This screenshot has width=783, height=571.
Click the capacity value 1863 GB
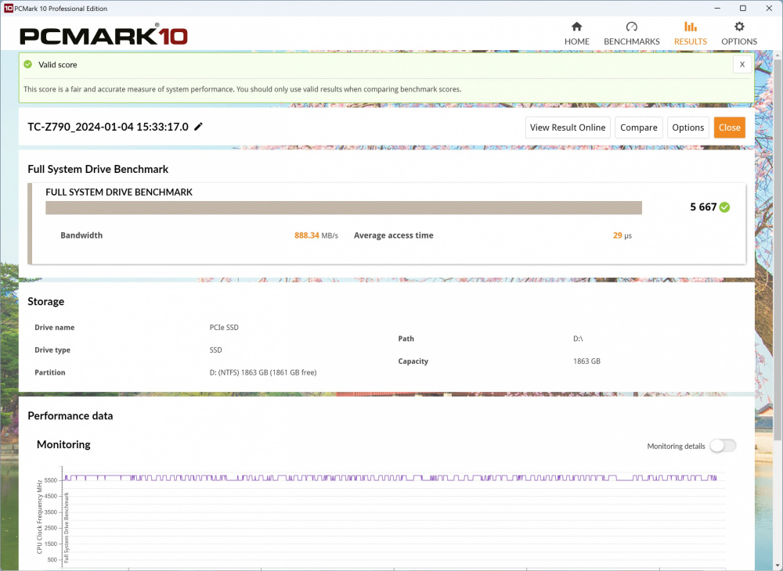click(x=586, y=361)
